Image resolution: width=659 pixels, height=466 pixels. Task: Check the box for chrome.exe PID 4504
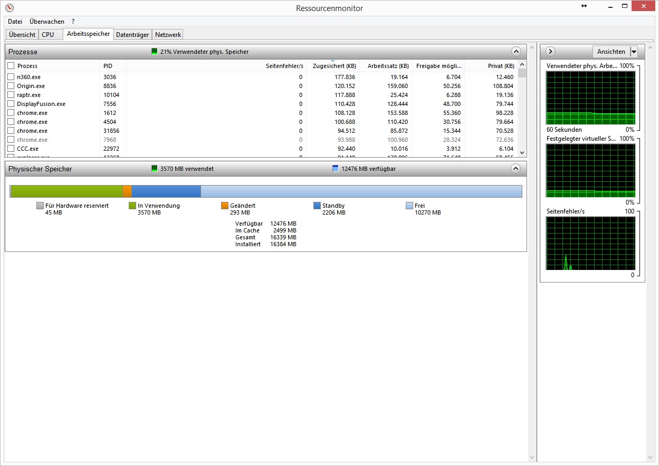[11, 122]
